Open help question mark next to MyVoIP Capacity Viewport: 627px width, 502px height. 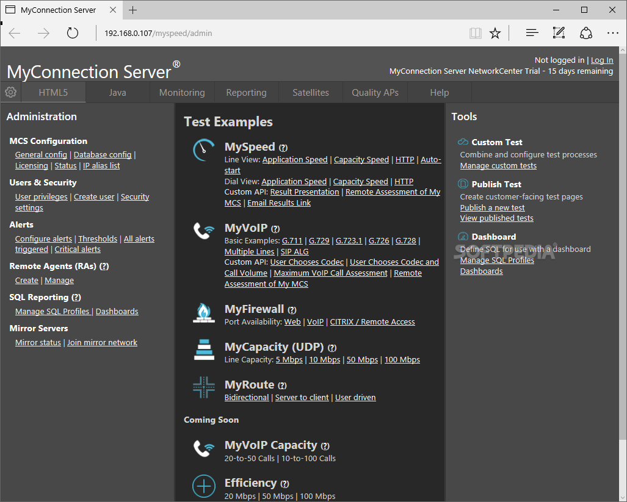click(325, 446)
